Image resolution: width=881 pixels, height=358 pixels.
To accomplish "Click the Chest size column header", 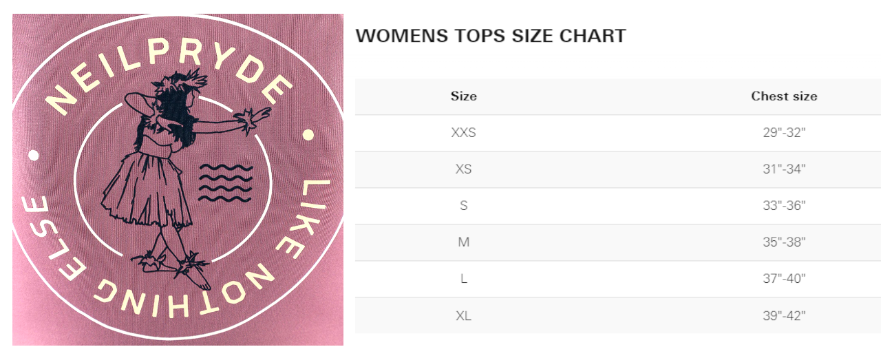I will pos(784,96).
